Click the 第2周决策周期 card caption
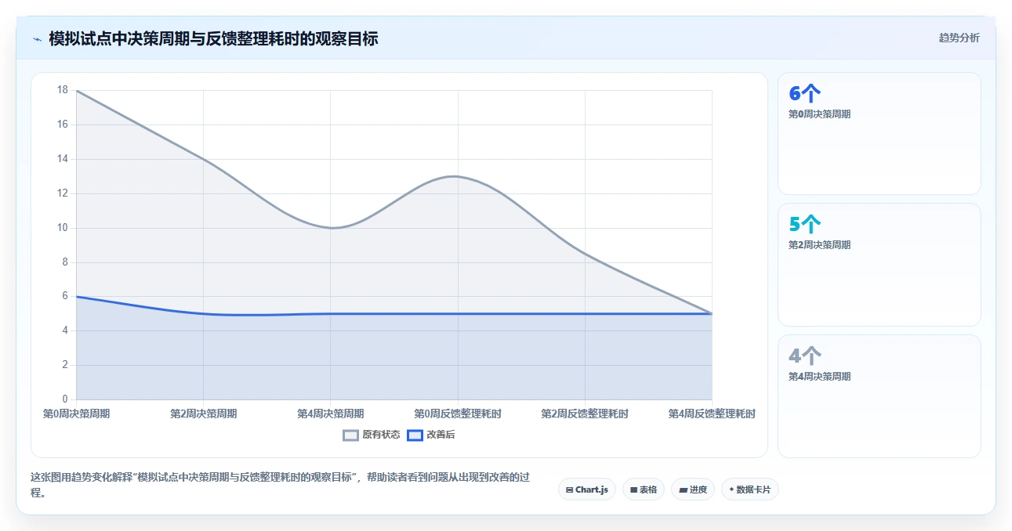The width and height of the screenshot is (1012, 531). (819, 245)
